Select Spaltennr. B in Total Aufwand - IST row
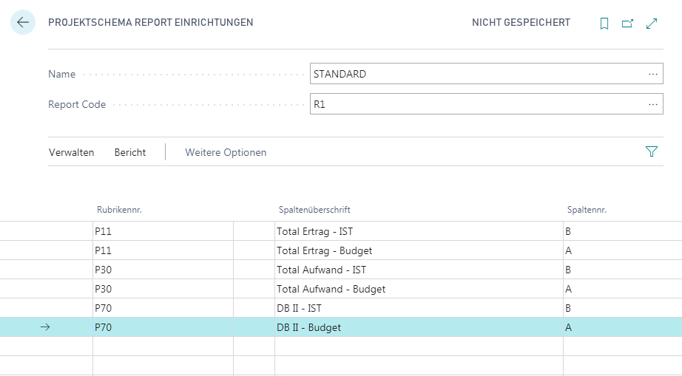The height and width of the screenshot is (376, 682). click(623, 270)
